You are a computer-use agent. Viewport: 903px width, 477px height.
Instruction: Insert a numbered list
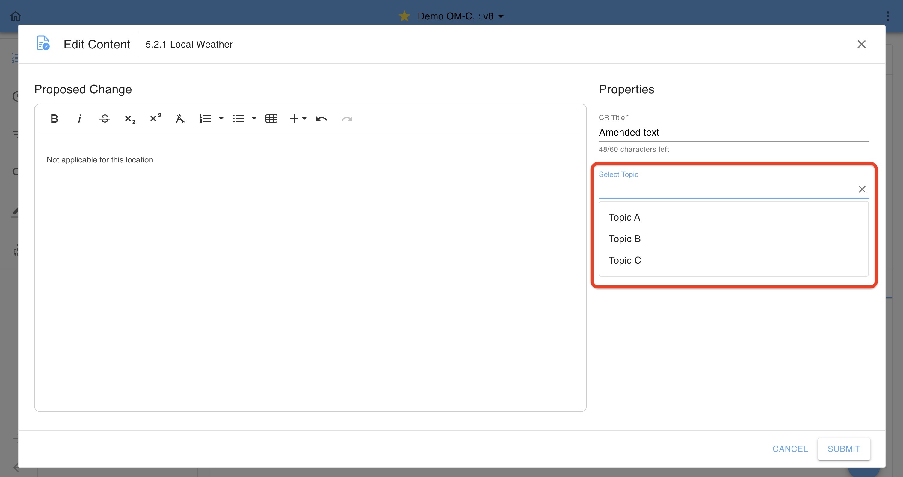pos(206,119)
